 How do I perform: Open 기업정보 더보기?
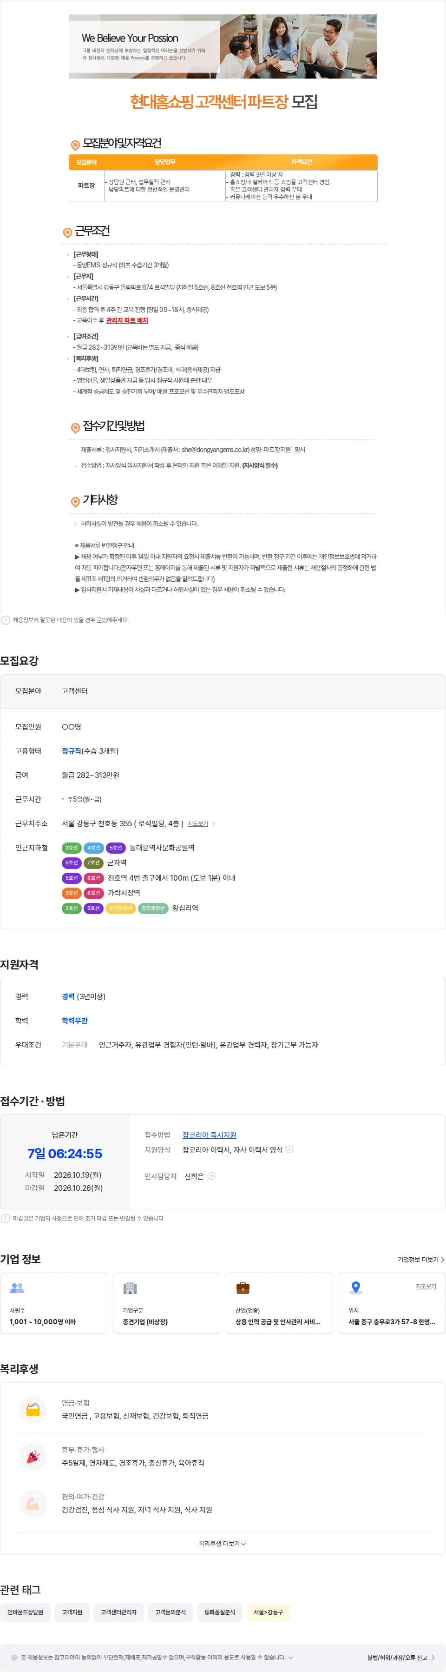[421, 1260]
